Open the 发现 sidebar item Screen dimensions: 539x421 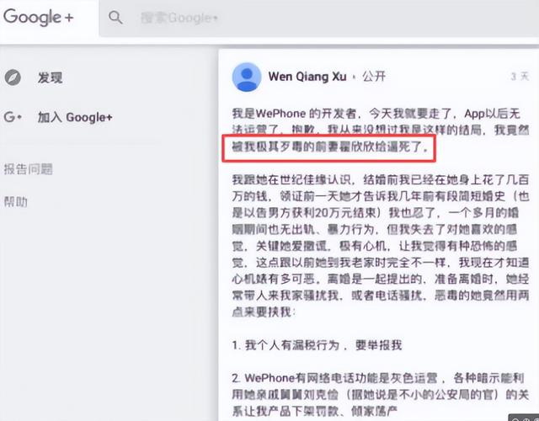51,77
